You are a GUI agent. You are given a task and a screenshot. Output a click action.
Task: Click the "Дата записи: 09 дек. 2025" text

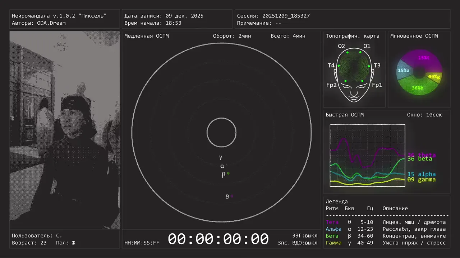coord(164,16)
